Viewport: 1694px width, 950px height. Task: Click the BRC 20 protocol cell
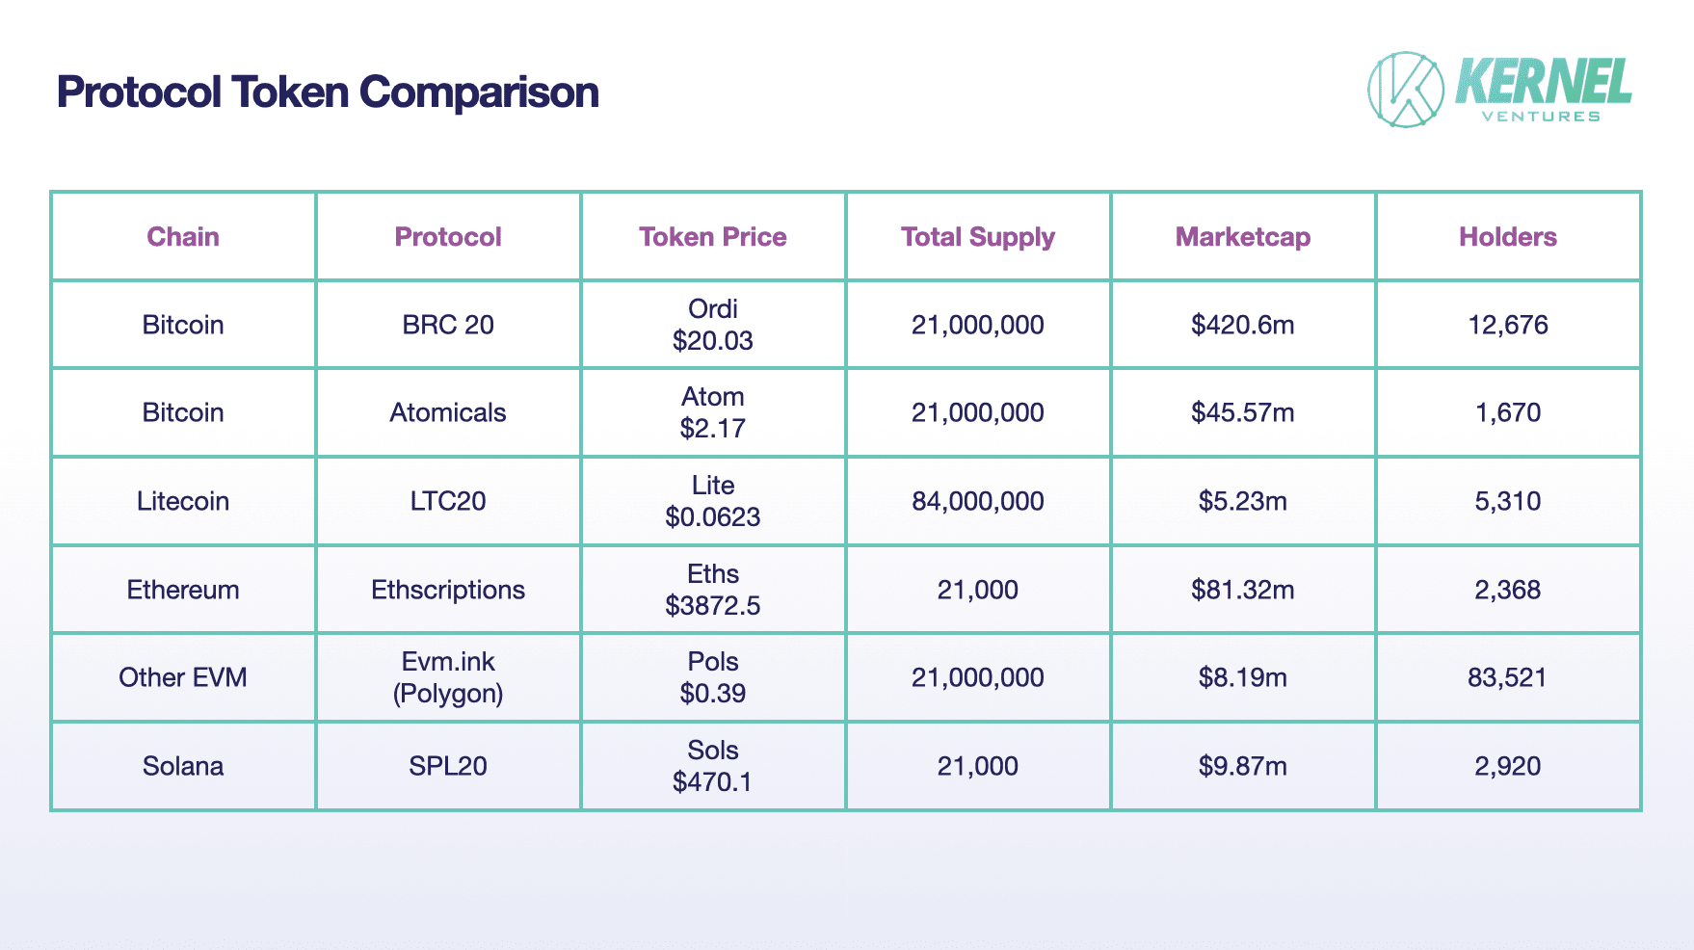point(448,325)
